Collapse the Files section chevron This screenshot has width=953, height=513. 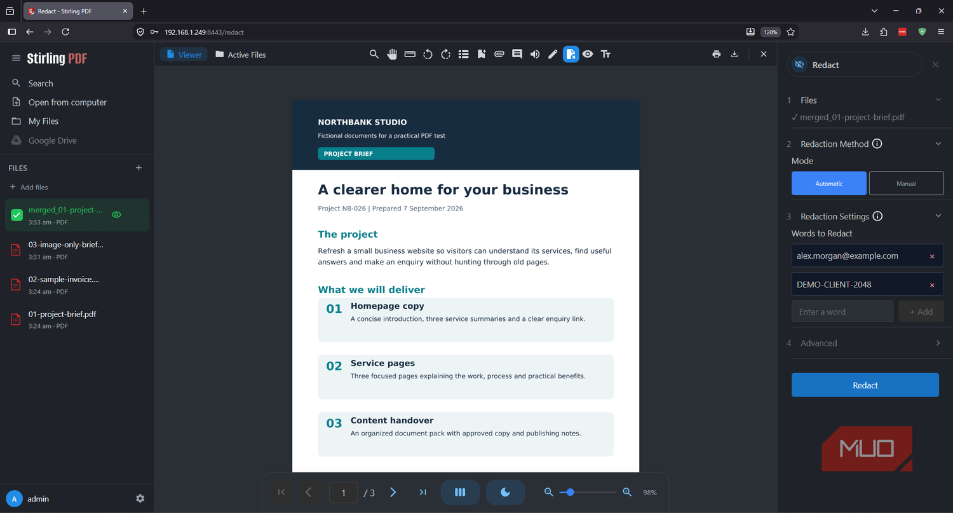click(938, 100)
